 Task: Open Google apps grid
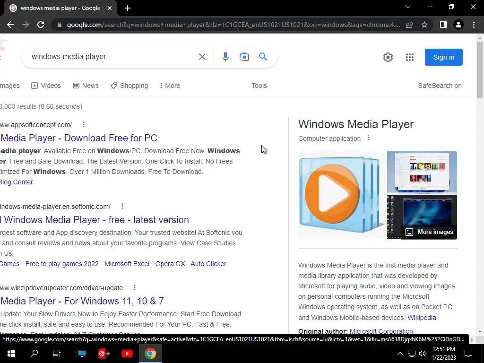410,57
